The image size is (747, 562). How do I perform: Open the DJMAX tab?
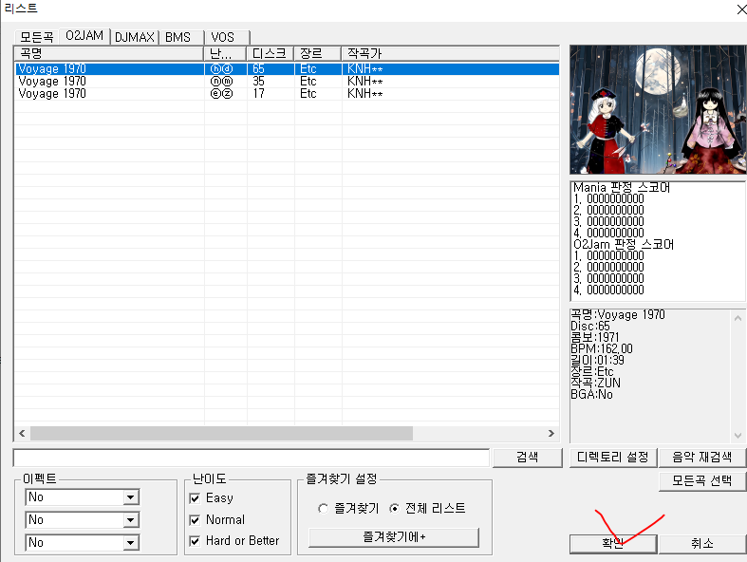pos(135,37)
